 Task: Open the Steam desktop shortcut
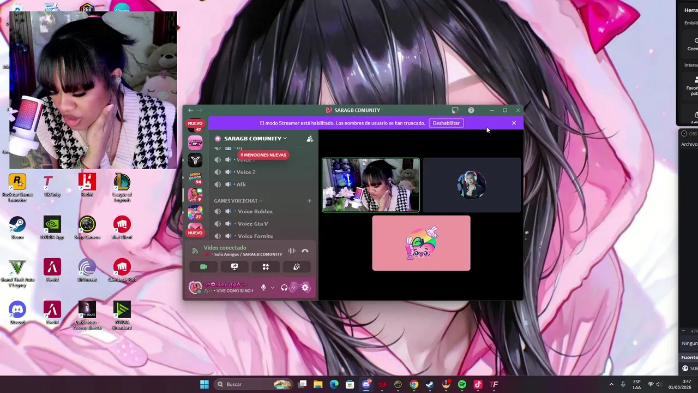coord(17,228)
